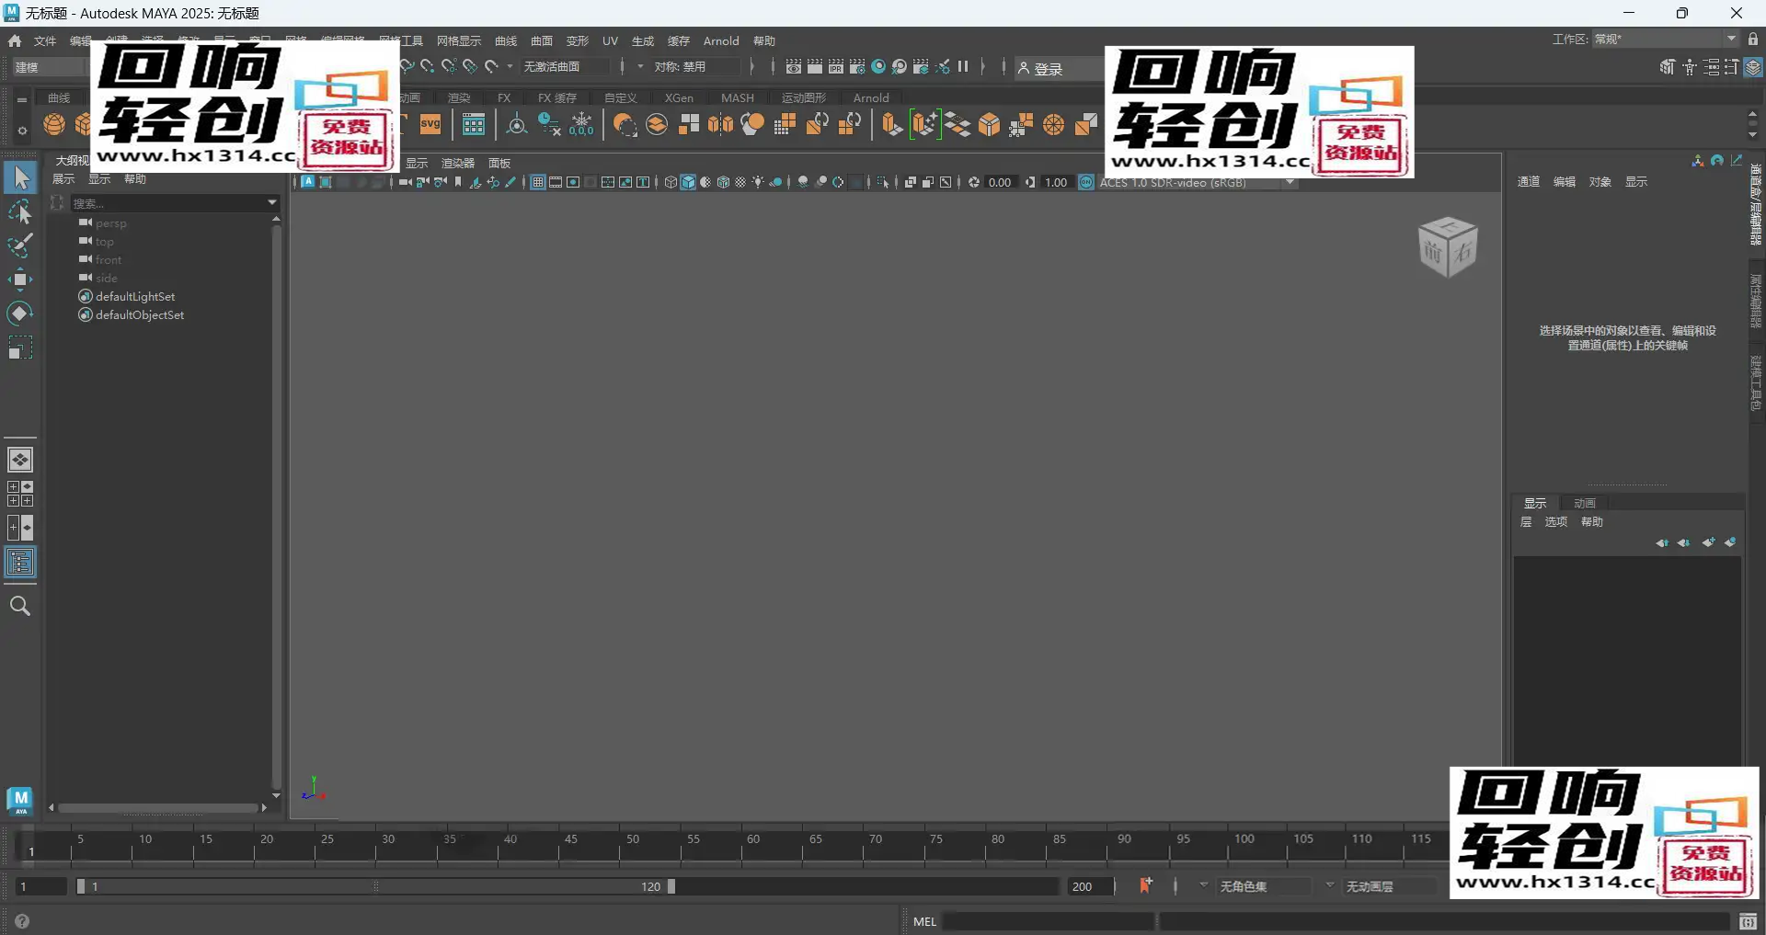Open Hypershade sphere icon
The width and height of the screenshot is (1766, 935).
(878, 66)
